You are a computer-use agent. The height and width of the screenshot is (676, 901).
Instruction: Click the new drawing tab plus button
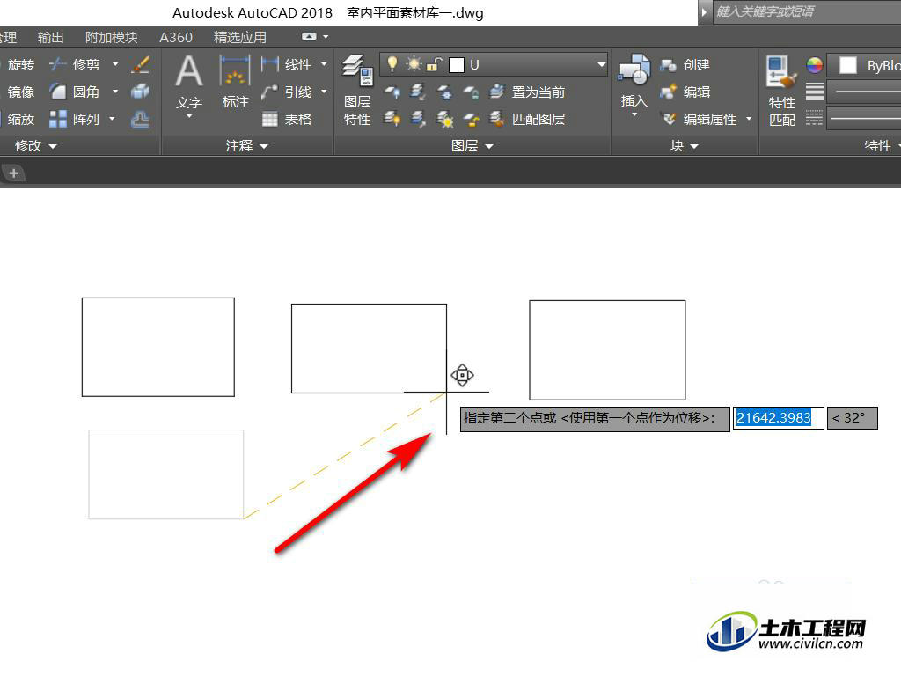14,173
